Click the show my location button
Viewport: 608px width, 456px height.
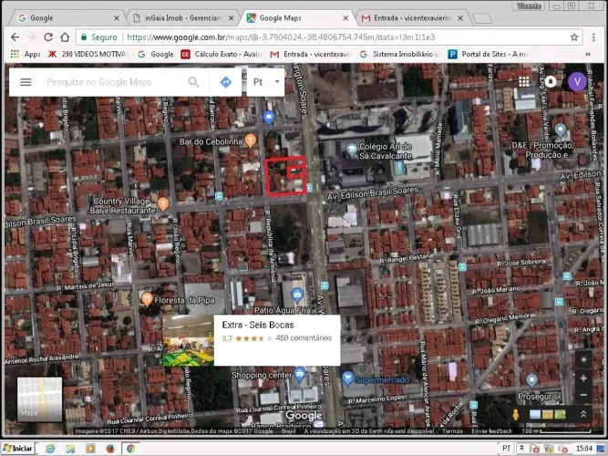(x=583, y=359)
